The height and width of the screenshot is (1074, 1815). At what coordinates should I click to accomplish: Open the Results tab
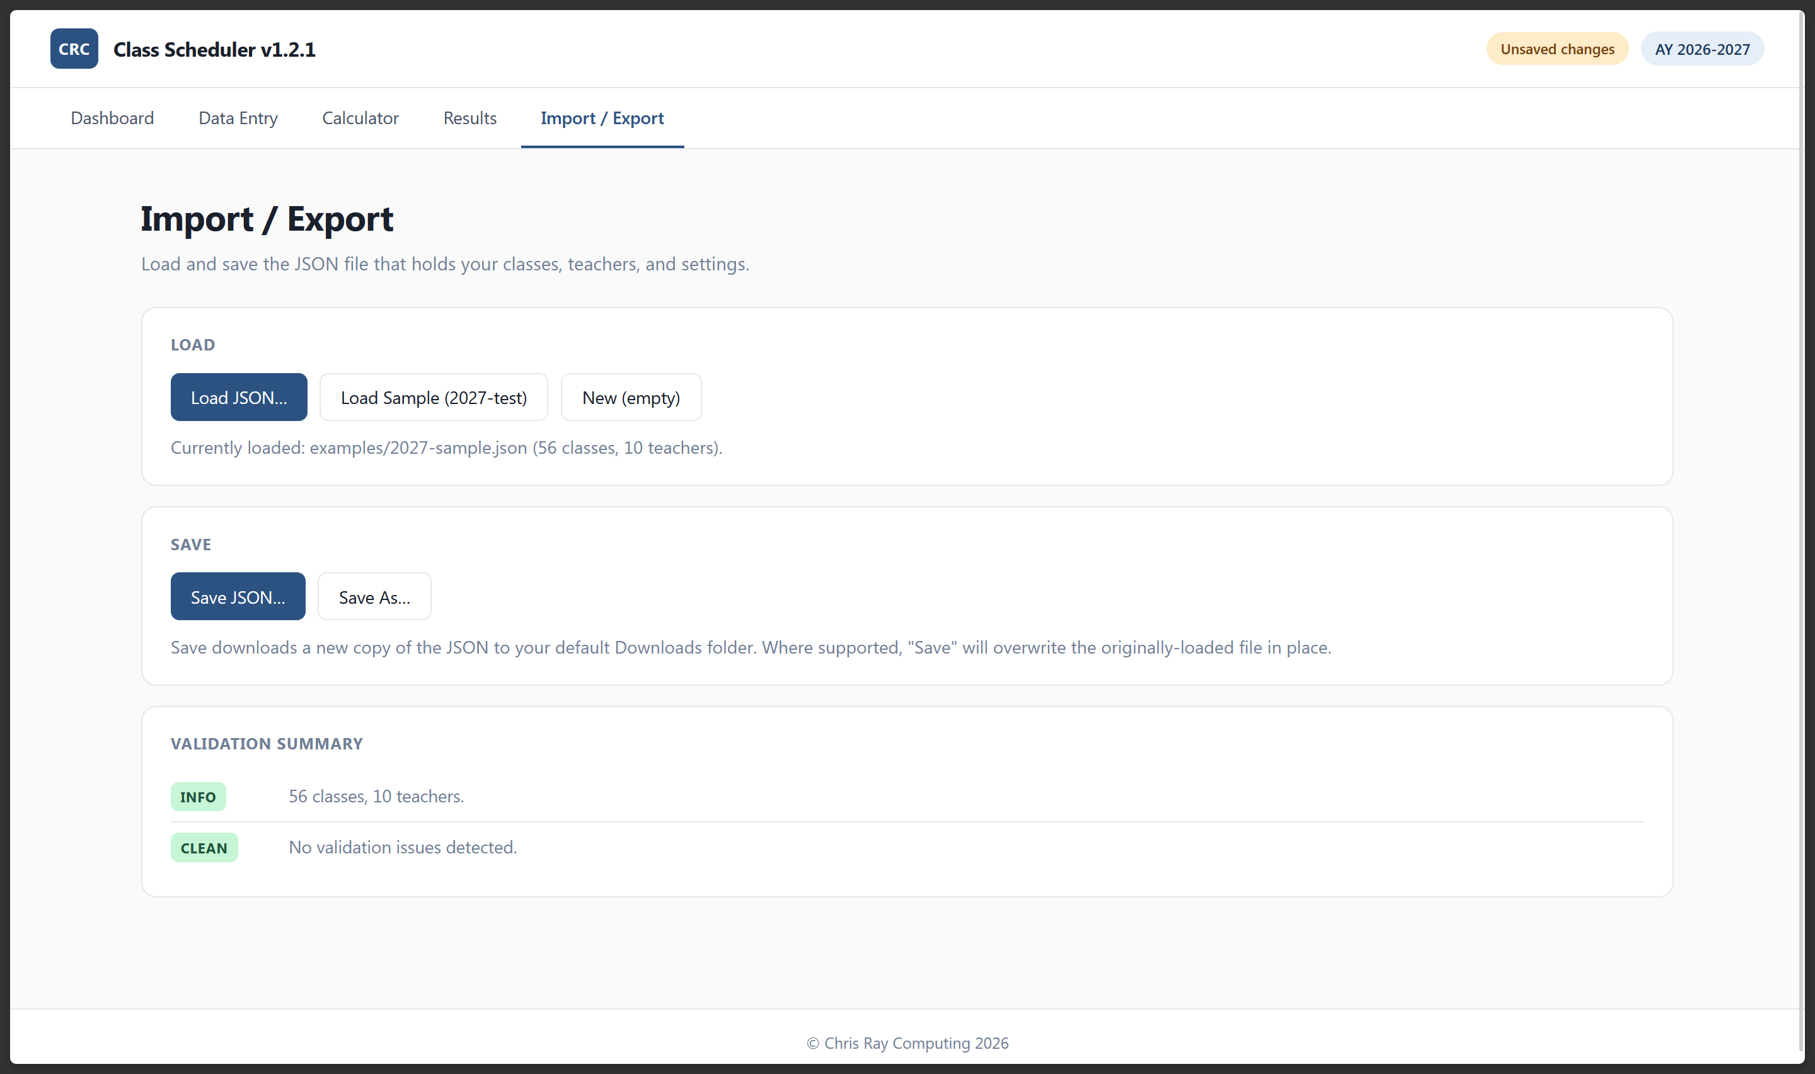(x=470, y=118)
